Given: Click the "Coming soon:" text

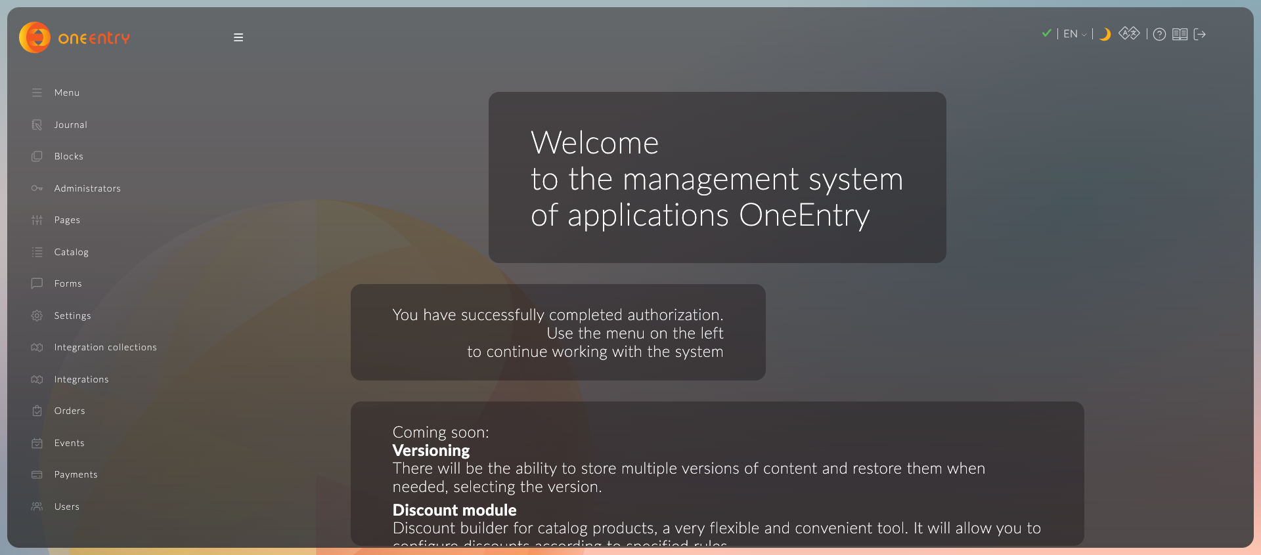Looking at the screenshot, I should click(x=441, y=432).
